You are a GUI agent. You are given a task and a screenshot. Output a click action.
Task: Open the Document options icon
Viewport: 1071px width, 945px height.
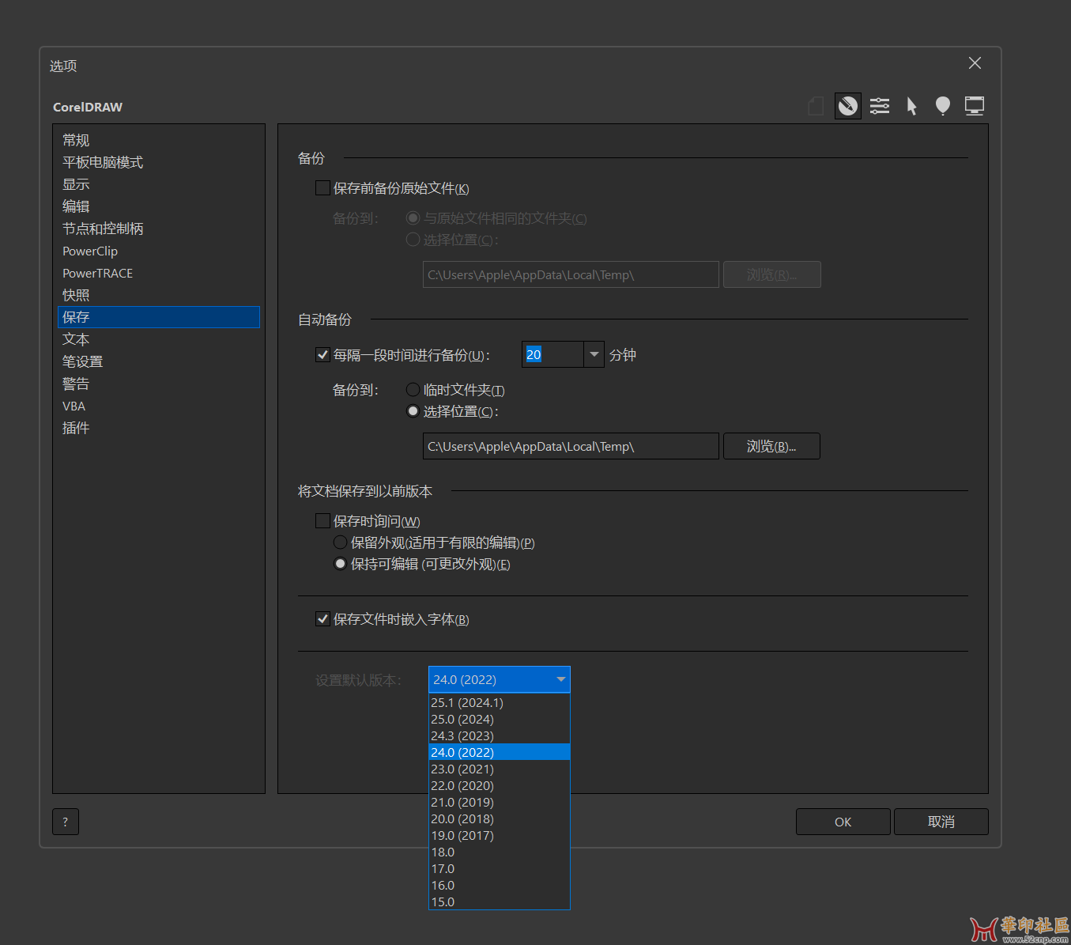[x=816, y=106]
